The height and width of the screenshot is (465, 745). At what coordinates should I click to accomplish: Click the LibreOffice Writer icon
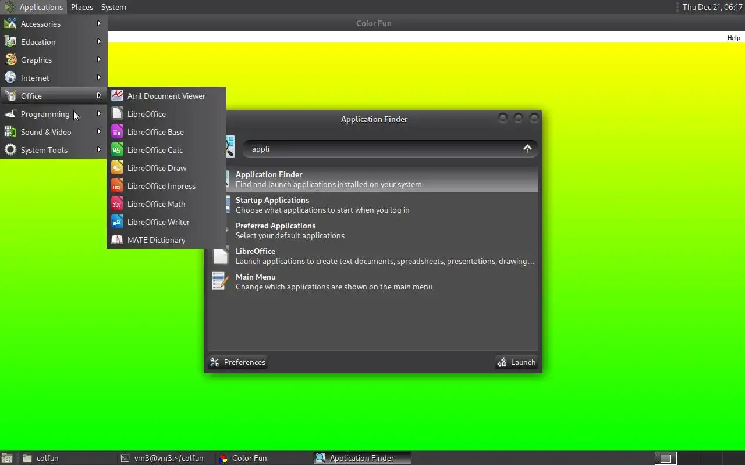click(x=117, y=222)
